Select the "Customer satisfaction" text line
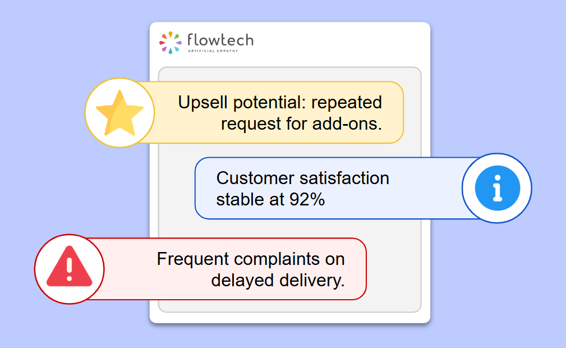Image resolution: width=566 pixels, height=348 pixels. click(x=302, y=178)
